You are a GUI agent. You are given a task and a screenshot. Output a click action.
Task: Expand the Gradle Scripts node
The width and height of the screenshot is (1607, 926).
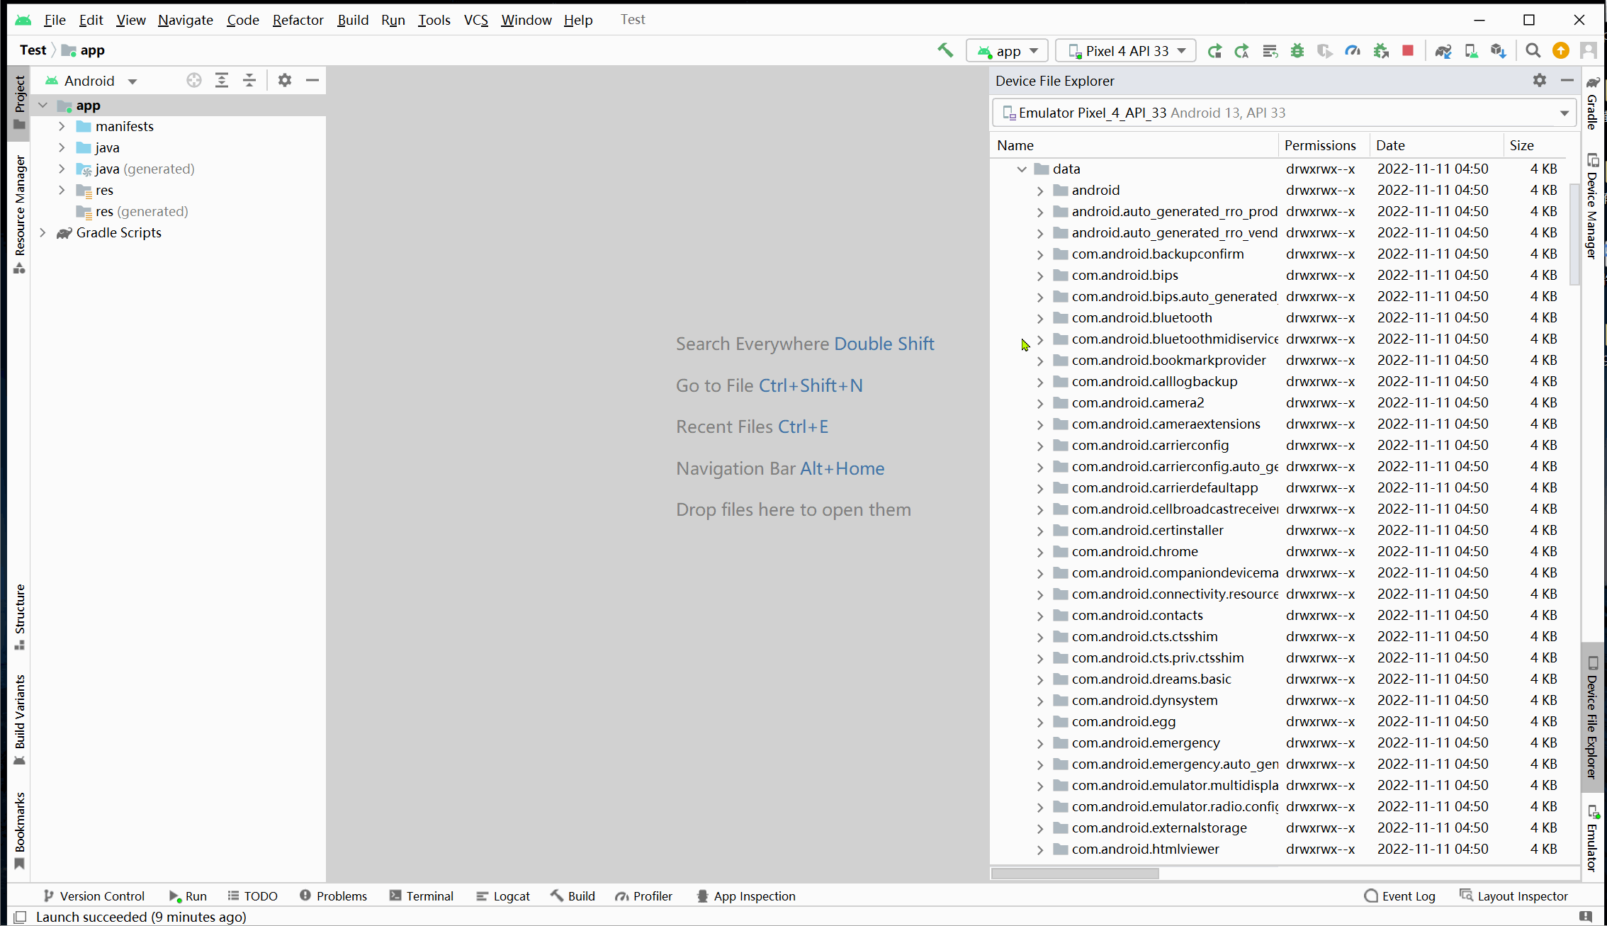click(x=43, y=233)
